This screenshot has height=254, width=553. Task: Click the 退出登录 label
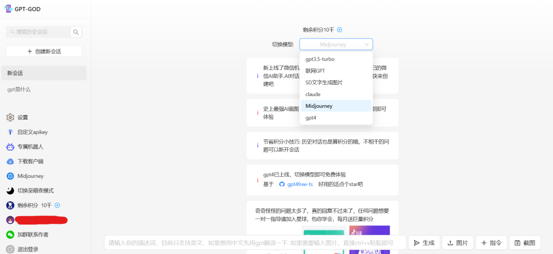[28, 249]
